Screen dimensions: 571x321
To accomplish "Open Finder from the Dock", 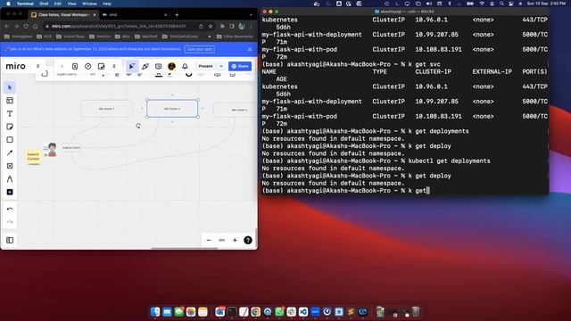I will click(x=155, y=312).
